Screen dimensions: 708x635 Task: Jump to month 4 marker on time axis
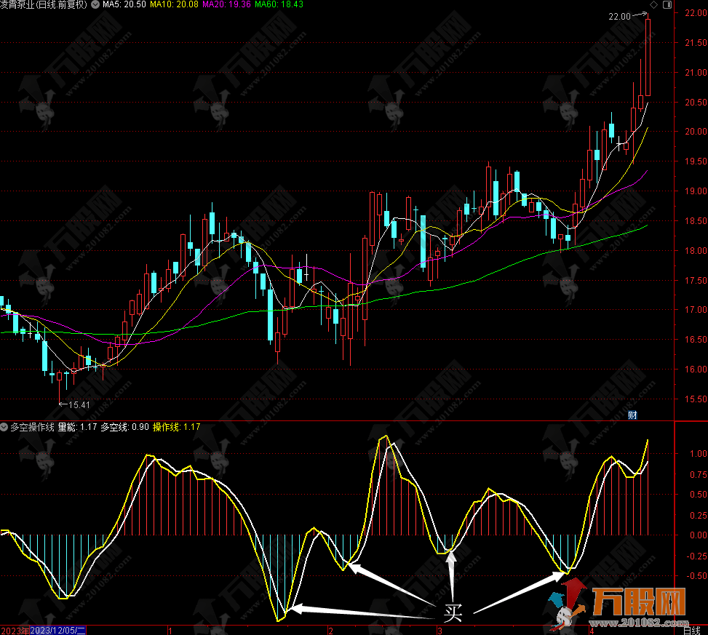591,631
